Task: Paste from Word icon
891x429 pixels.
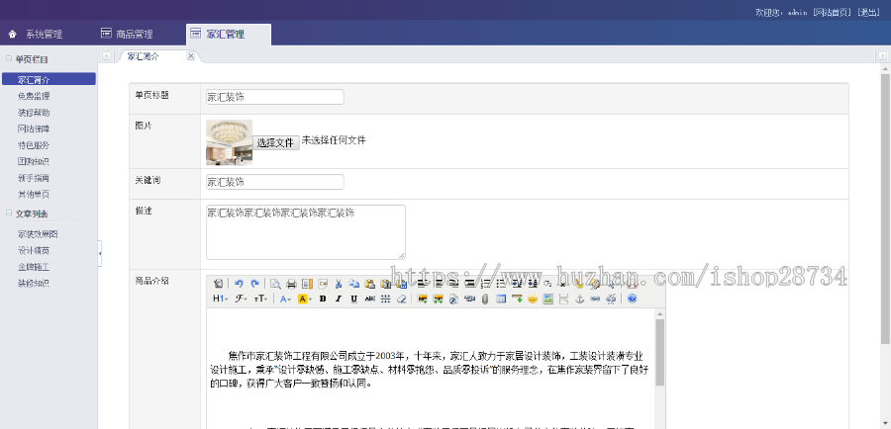Action: point(401,284)
